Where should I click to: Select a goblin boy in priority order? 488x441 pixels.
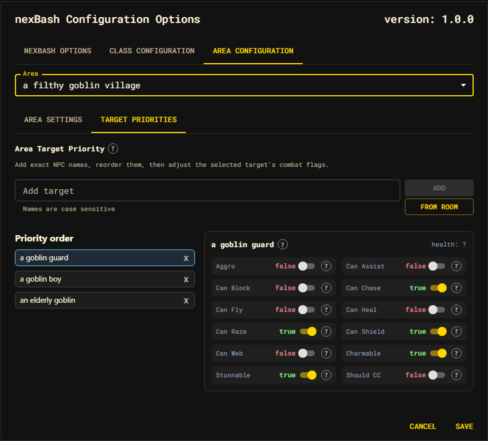click(x=105, y=279)
